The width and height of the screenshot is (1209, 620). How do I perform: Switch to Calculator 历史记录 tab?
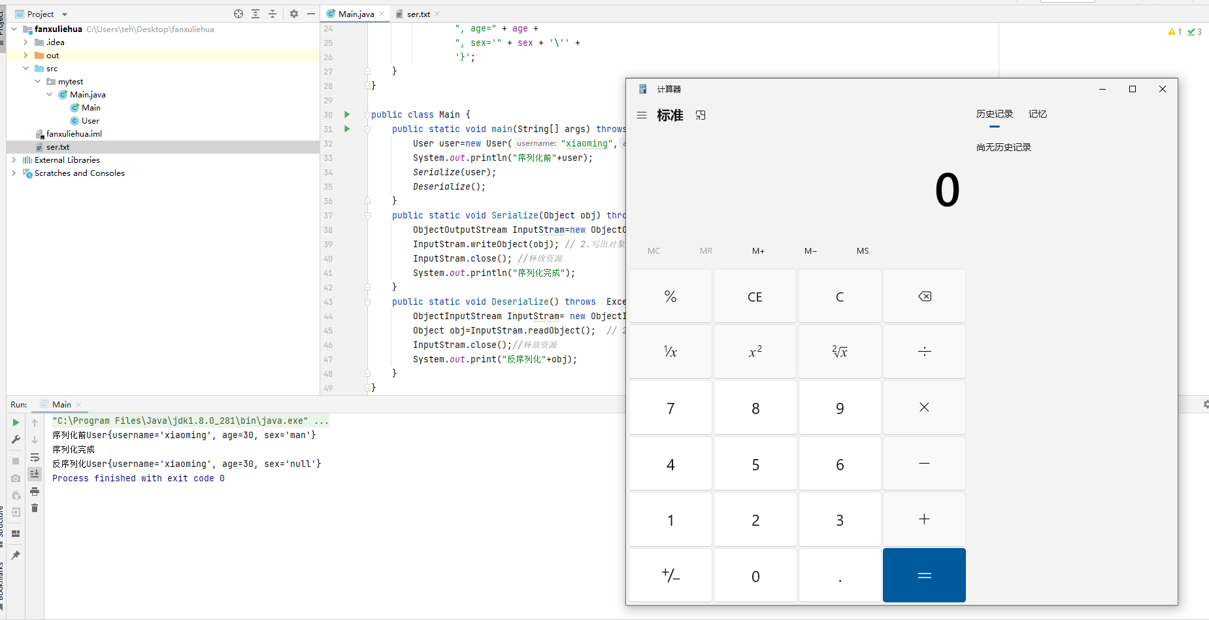994,114
